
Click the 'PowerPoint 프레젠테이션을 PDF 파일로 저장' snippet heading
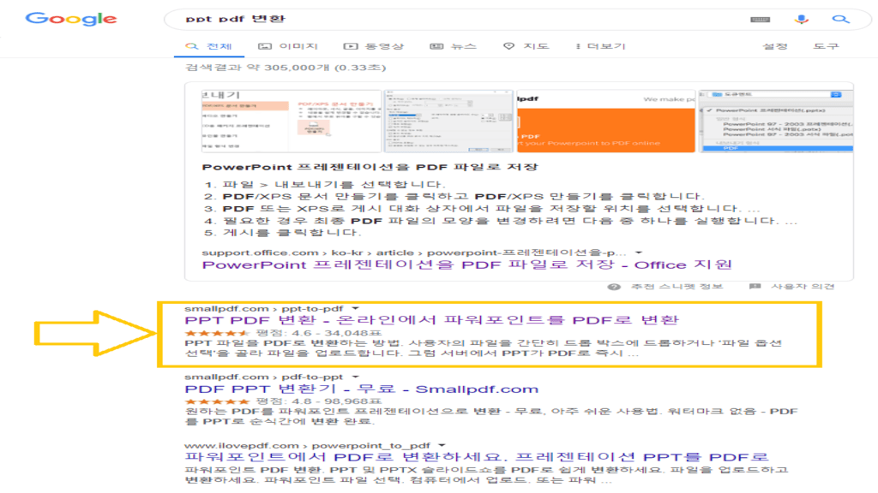370,167
